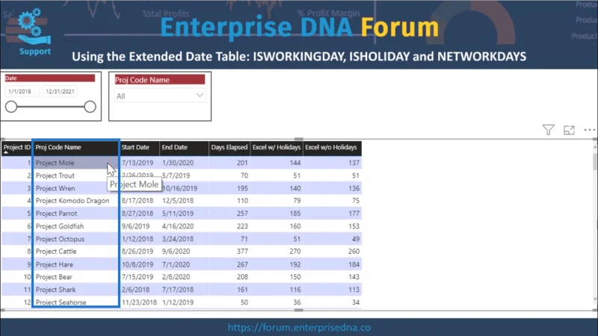Sort by End Date column header
Screen dimensions: 598x336
click(x=184, y=147)
